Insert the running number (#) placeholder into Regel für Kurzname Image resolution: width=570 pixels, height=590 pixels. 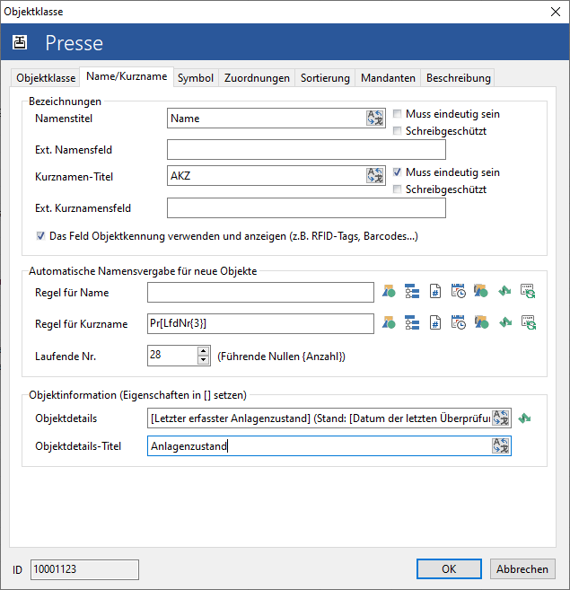(435, 323)
